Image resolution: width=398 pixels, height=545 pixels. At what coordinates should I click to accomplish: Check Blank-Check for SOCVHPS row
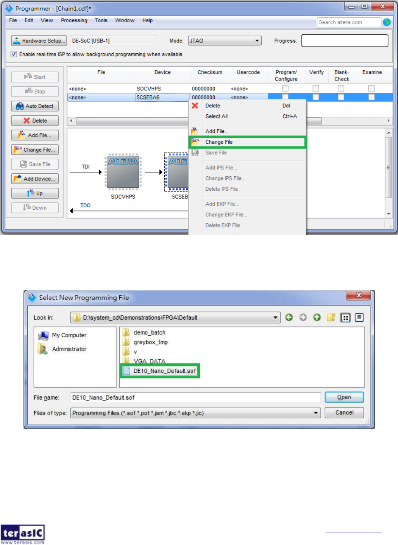click(341, 88)
